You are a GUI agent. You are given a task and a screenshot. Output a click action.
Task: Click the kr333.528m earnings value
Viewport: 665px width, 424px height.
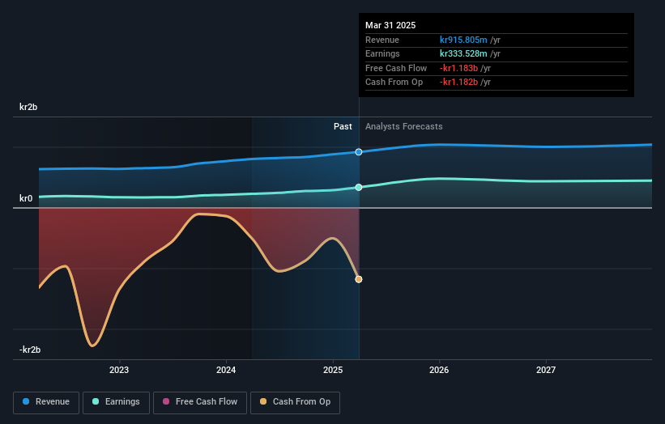(x=463, y=53)
